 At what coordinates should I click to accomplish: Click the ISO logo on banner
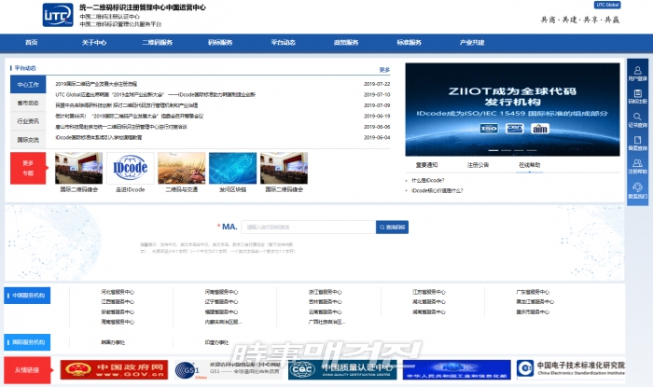click(x=489, y=129)
